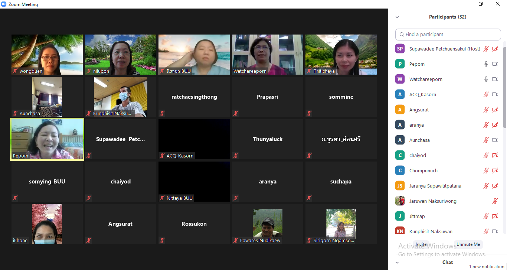Click Watchareeporn's video camera icon in list
Viewport: 507px width, 270px height.
[495, 79]
